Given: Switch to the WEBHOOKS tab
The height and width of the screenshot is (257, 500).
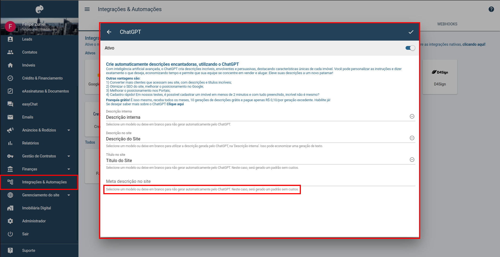Looking at the screenshot, I should click(x=447, y=24).
